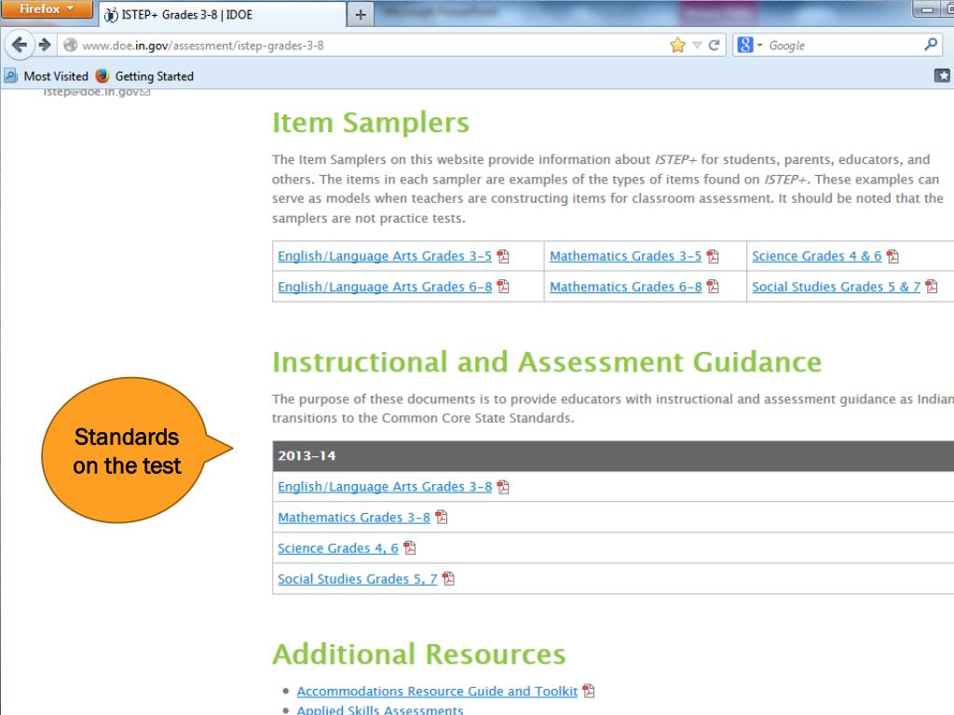The width and height of the screenshot is (954, 715).
Task: Click the istep@doe.in.gov email link
Action: click(96, 92)
